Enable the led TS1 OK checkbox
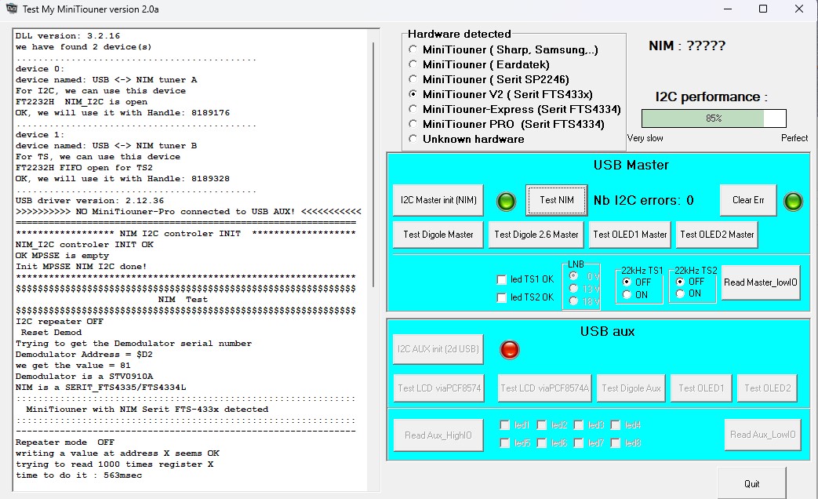 point(502,279)
